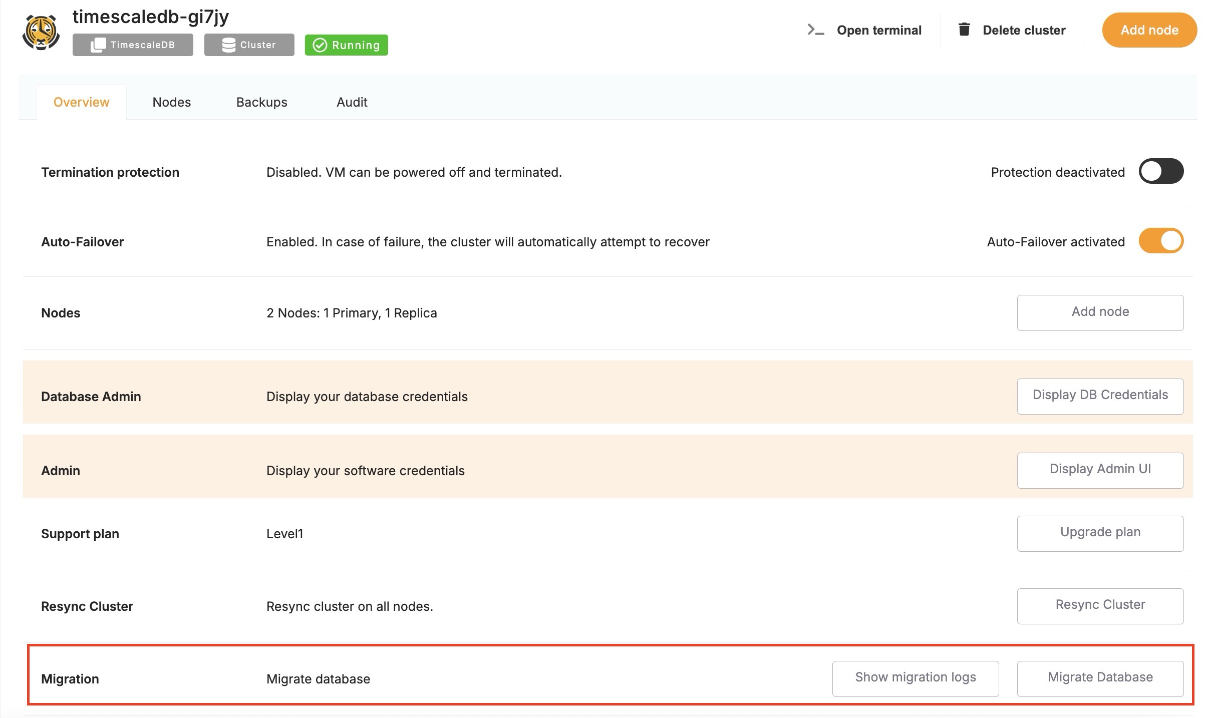The height and width of the screenshot is (718, 1210).
Task: Open the Display Admin UI button
Action: [1100, 470]
